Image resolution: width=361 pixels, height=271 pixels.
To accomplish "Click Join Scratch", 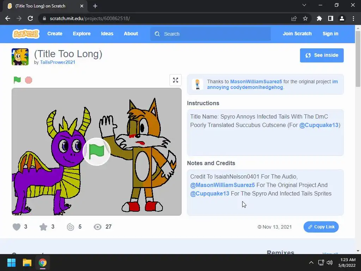I will (x=297, y=34).
